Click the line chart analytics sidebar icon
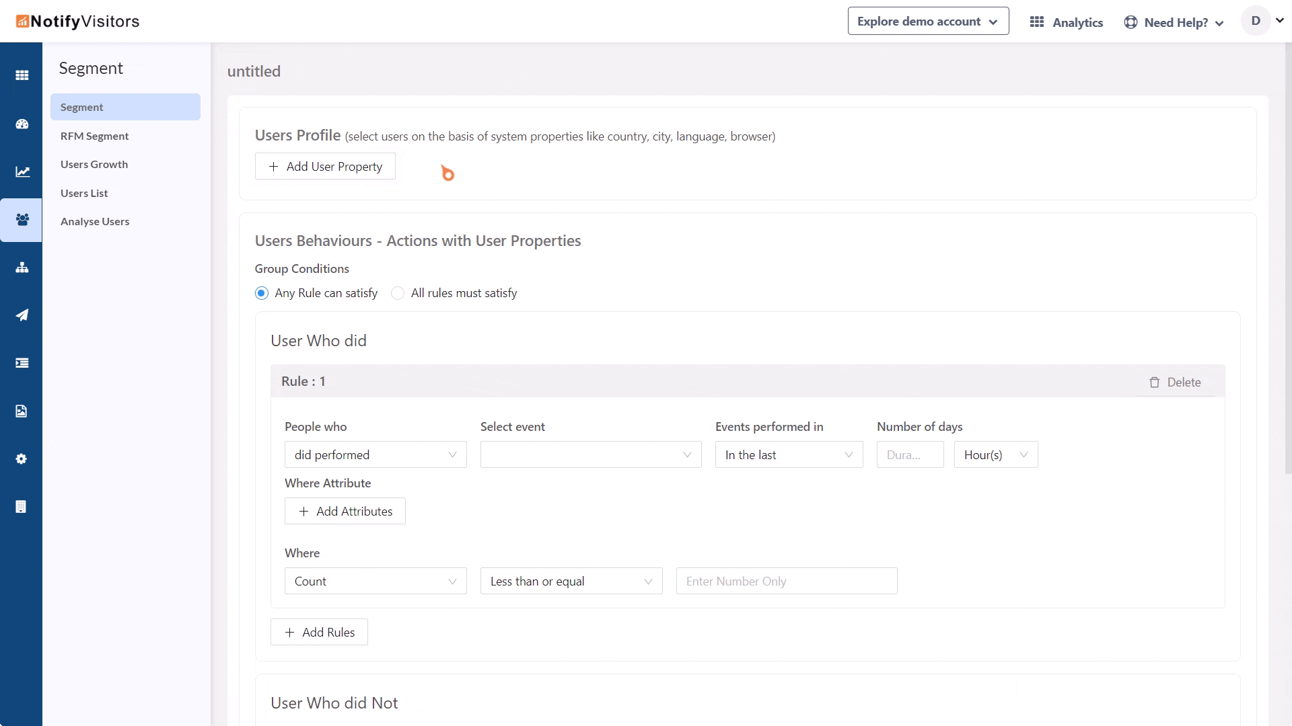This screenshot has height=726, width=1292. [22, 172]
